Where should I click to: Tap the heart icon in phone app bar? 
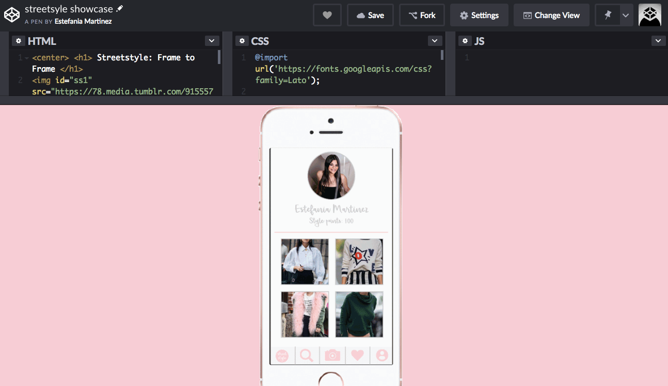[x=357, y=356]
